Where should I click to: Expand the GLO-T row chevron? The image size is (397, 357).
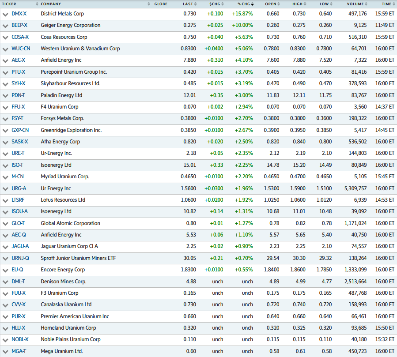(x=5, y=224)
